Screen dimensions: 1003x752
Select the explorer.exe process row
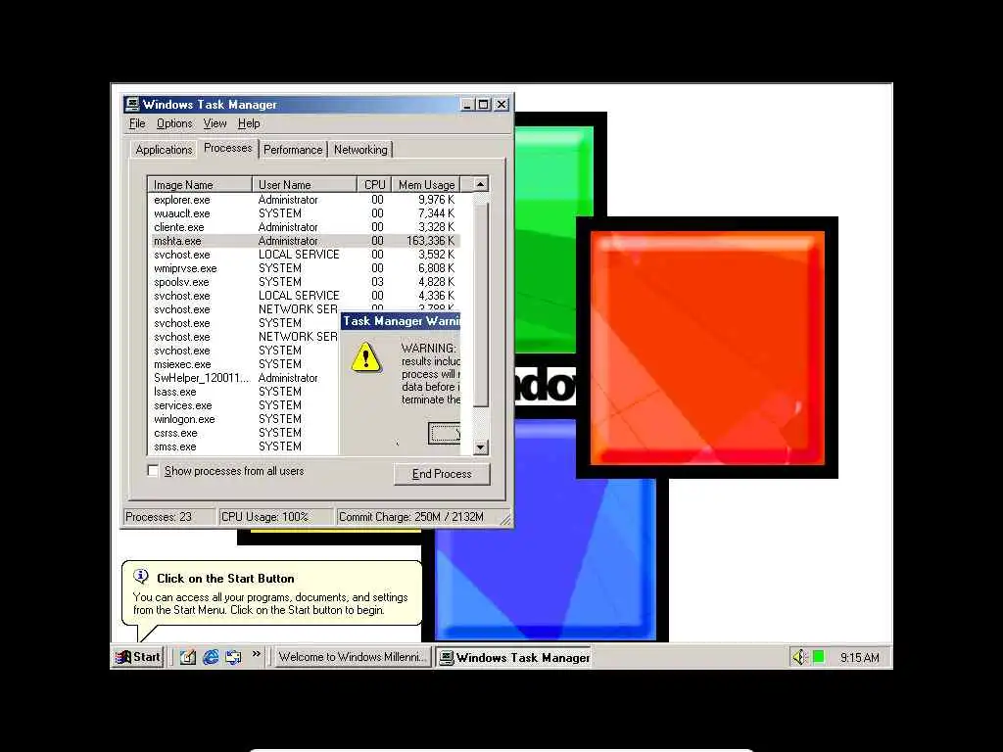[x=304, y=200]
